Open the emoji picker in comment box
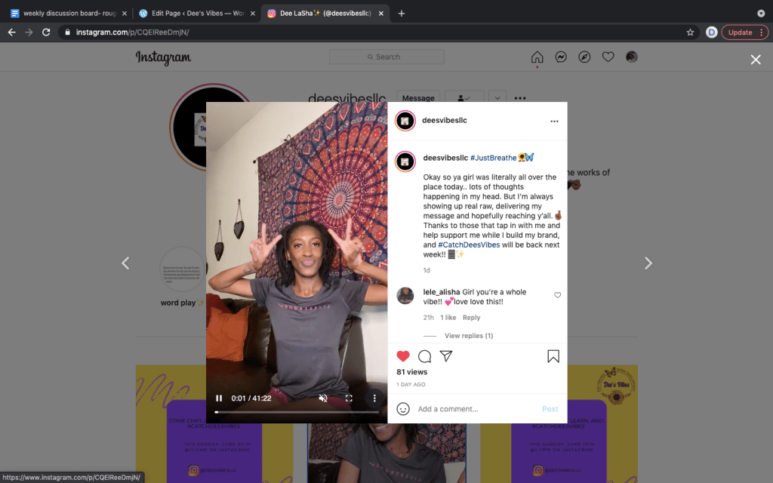 click(403, 408)
